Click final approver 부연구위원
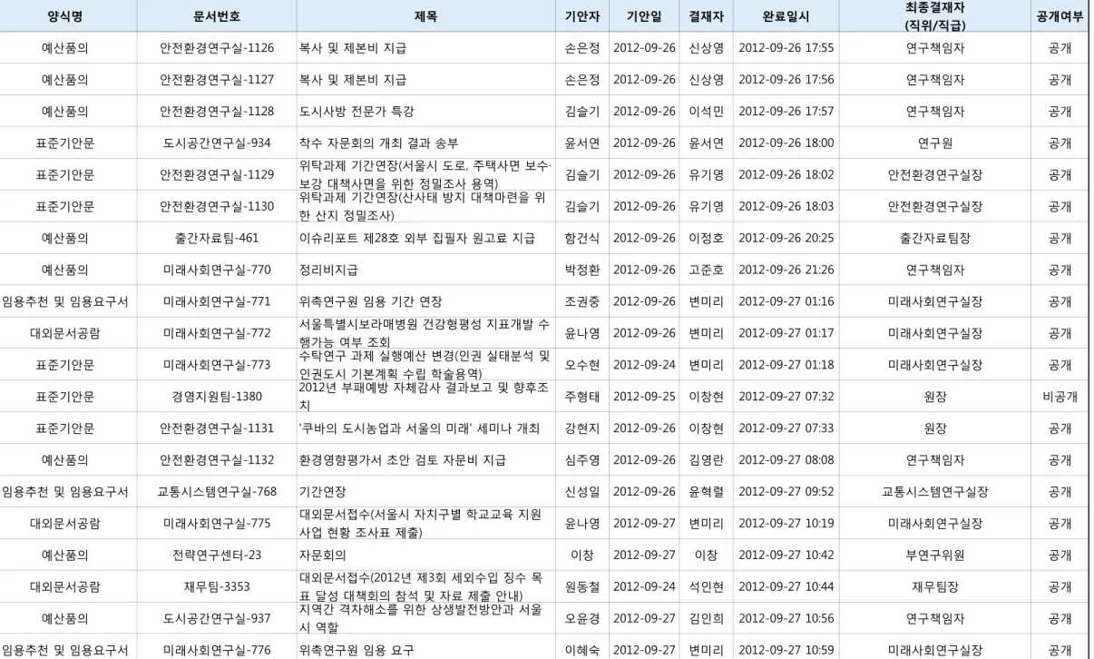Viewport: 1094px width, 659px height. pyautogui.click(x=935, y=556)
